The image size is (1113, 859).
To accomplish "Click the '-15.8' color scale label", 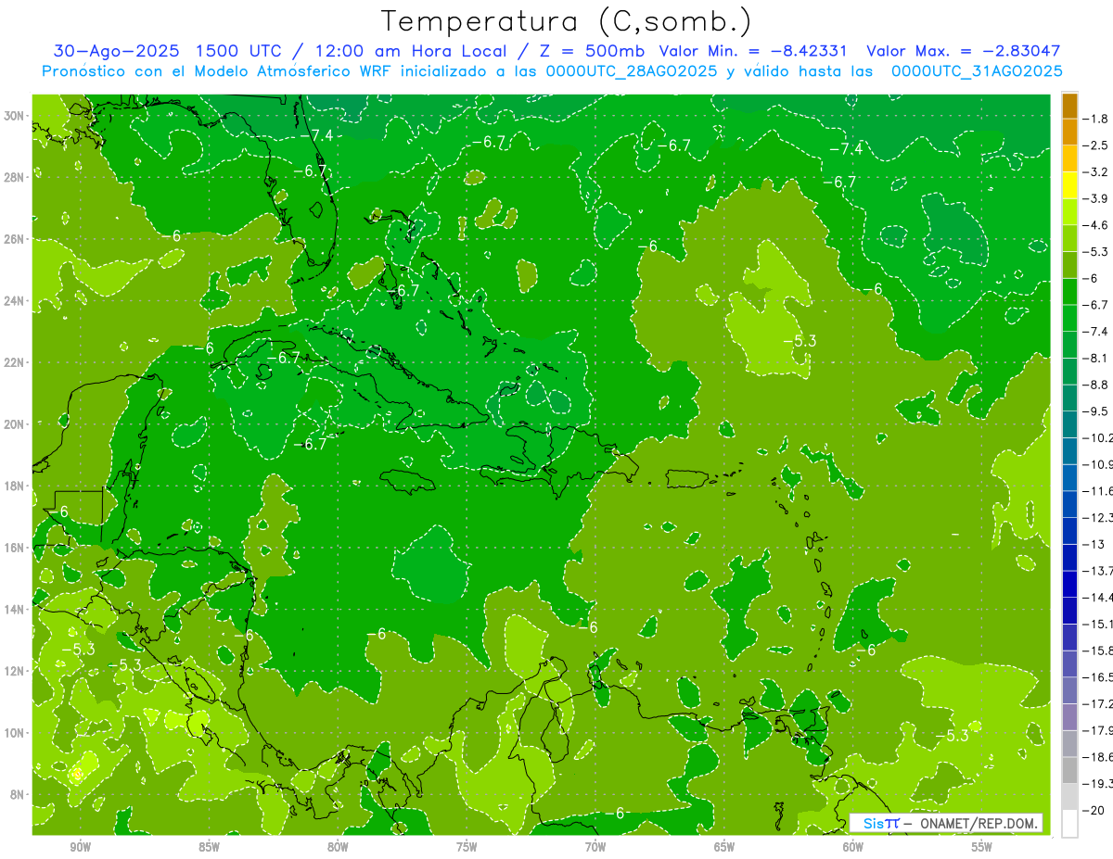I will pyautogui.click(x=1097, y=651).
